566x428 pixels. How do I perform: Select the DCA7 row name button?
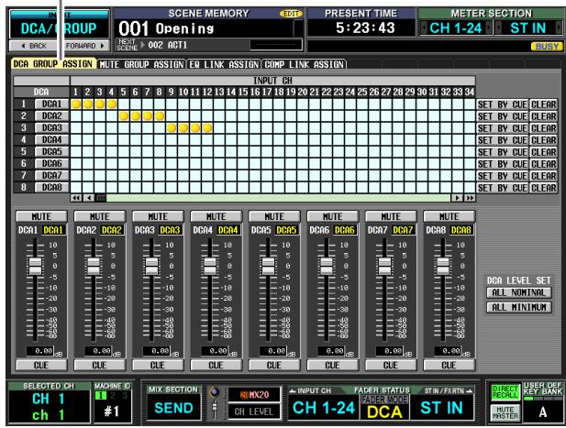pyautogui.click(x=51, y=176)
